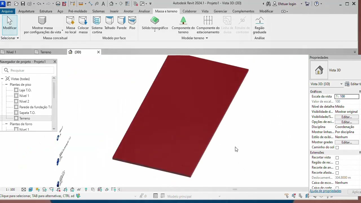This screenshot has width=361, height=203.
Task: Click the Escala da vista value field
Action: (x=347, y=96)
